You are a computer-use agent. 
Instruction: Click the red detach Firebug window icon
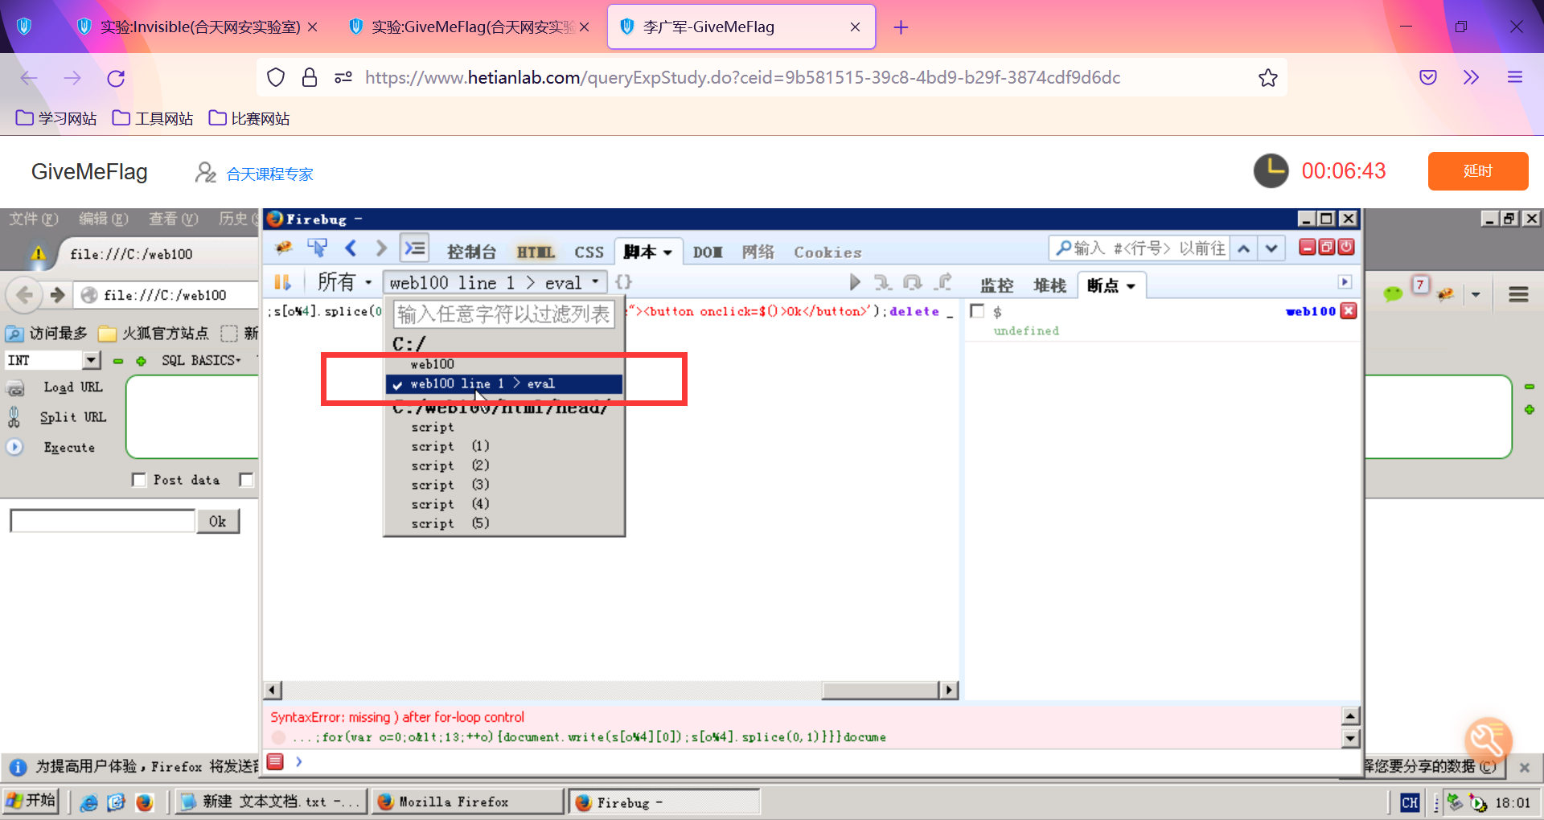tap(1327, 248)
